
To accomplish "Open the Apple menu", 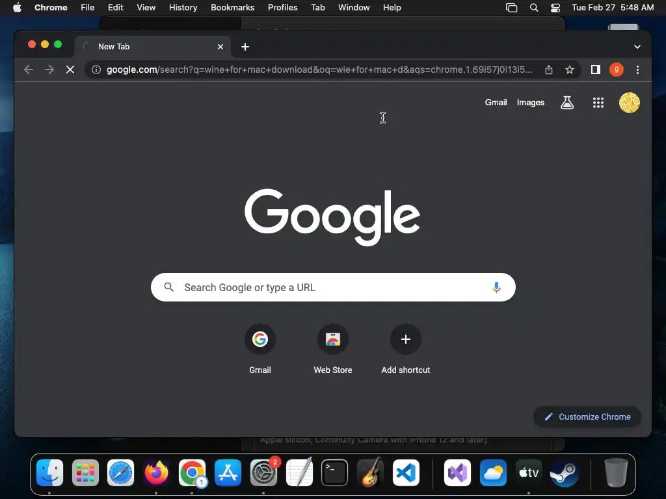I will pos(17,7).
